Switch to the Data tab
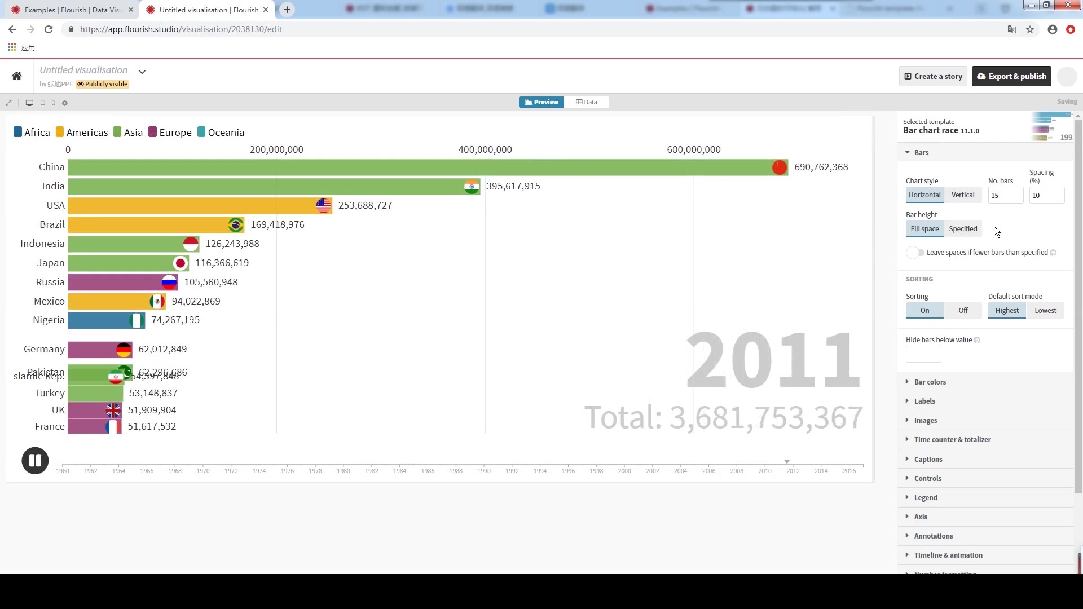This screenshot has width=1083, height=609. point(587,102)
